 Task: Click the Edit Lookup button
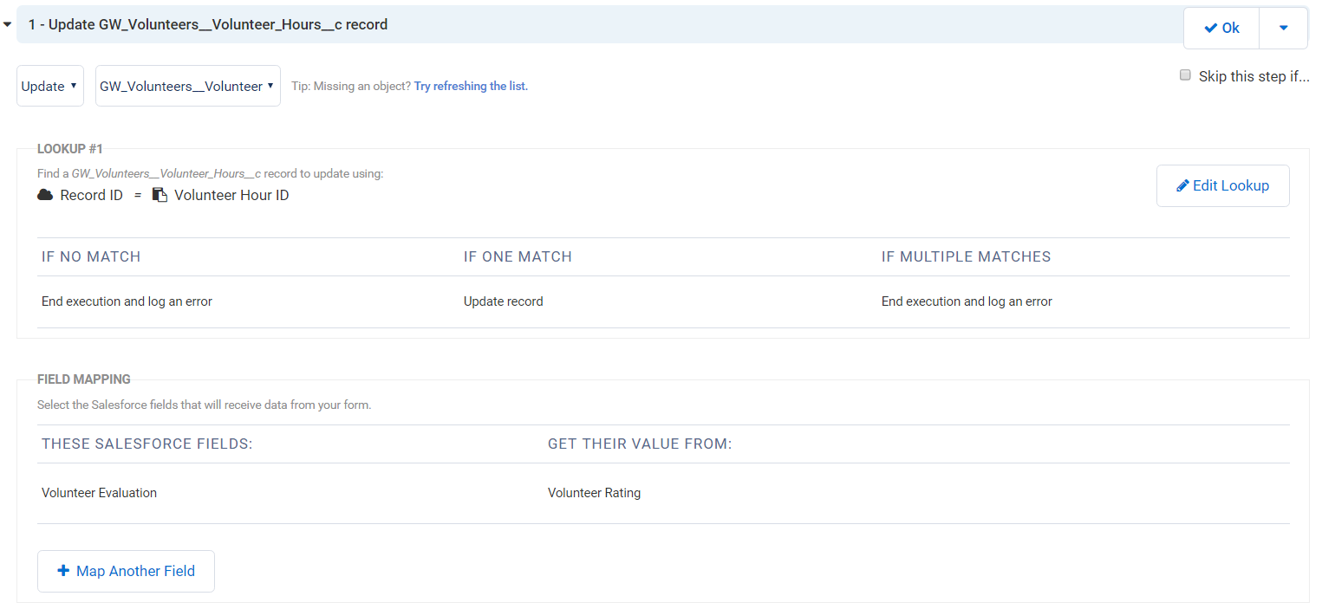tap(1222, 185)
